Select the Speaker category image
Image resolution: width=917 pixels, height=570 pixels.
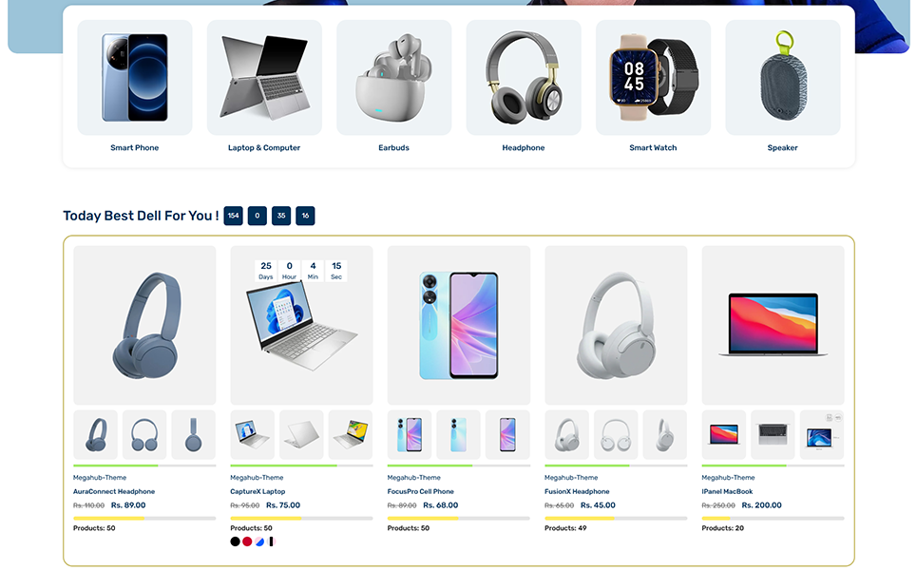coord(782,78)
